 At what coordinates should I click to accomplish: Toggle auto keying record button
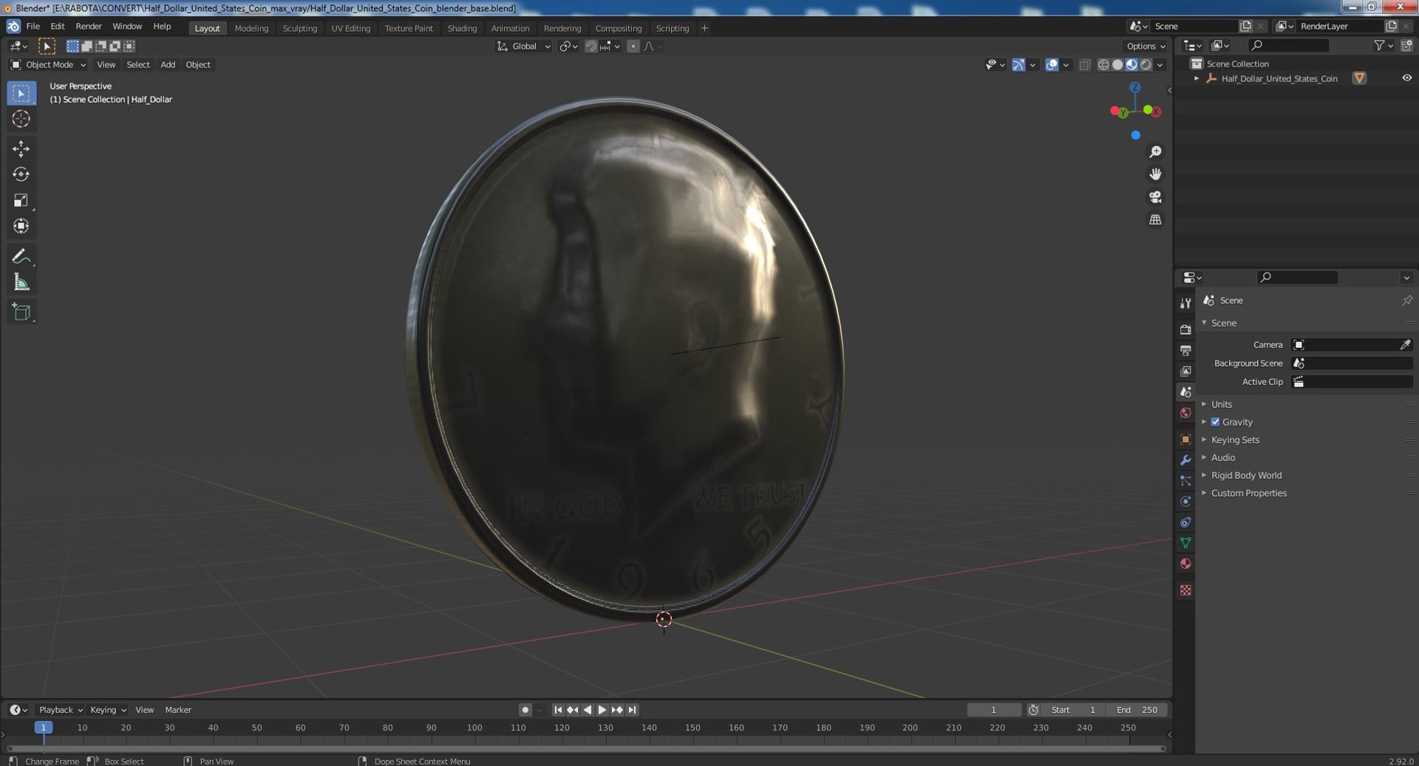(x=525, y=710)
